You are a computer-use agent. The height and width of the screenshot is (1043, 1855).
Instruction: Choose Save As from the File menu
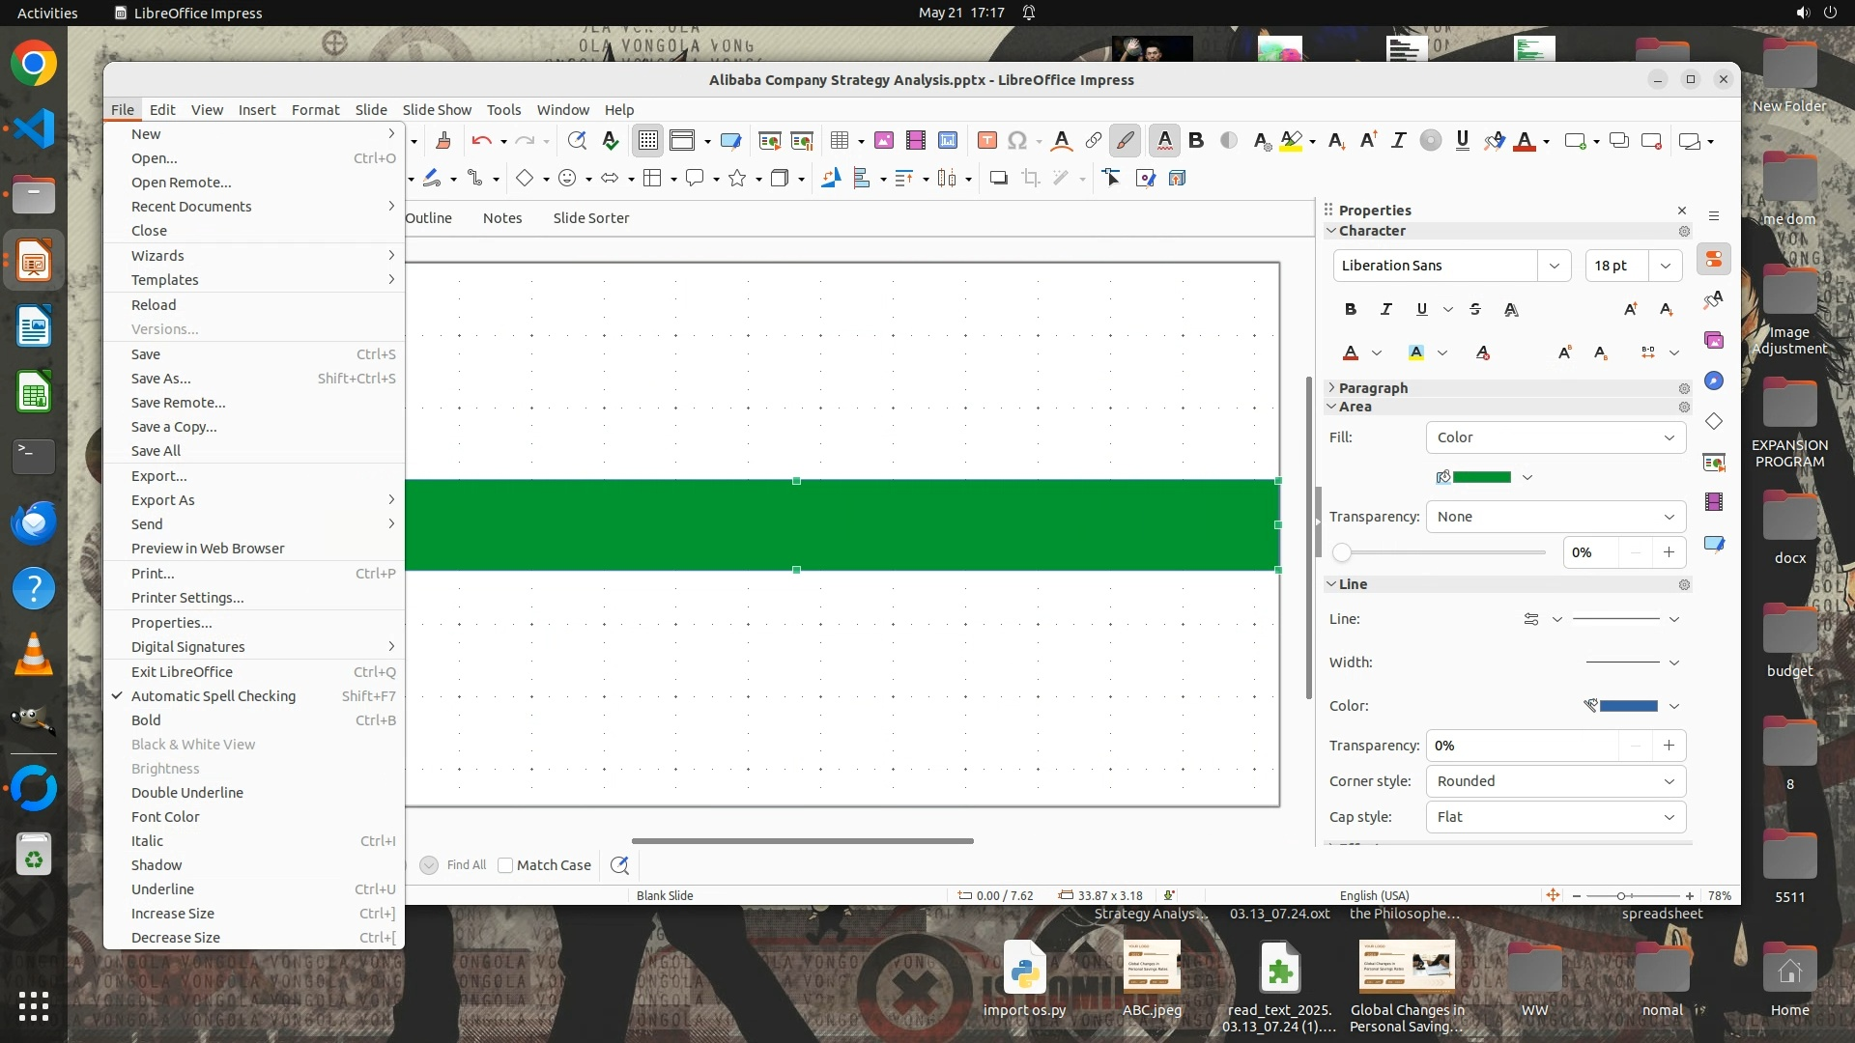tap(160, 379)
